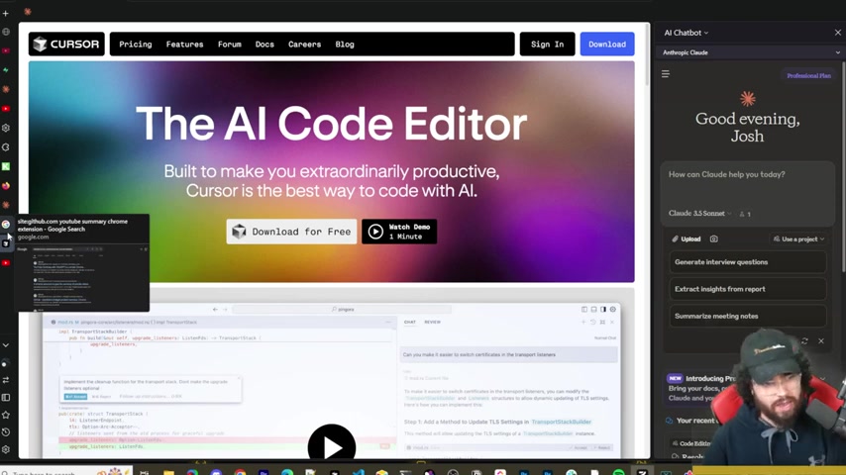Open the Forum link
This screenshot has height=475, width=846.
click(x=229, y=45)
